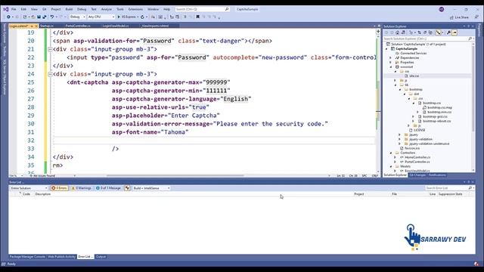Switch to the _ViewImports.cshtml tab
Viewport: 484px width, 272px height.
coord(155,26)
